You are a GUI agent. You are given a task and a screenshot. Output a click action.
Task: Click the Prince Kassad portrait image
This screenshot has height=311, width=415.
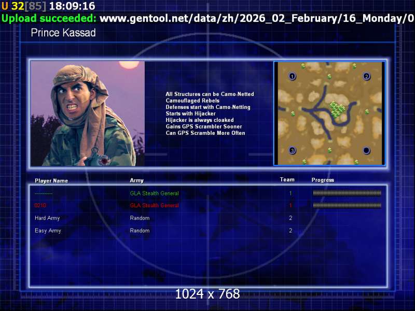[x=88, y=114]
